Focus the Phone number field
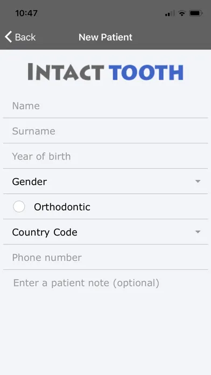 pyautogui.click(x=105, y=258)
